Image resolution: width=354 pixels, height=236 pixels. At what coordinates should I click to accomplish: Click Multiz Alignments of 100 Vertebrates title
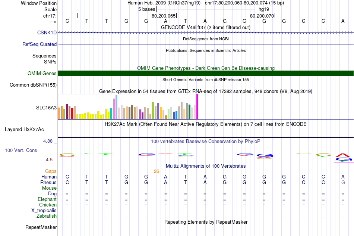pyautogui.click(x=206, y=166)
